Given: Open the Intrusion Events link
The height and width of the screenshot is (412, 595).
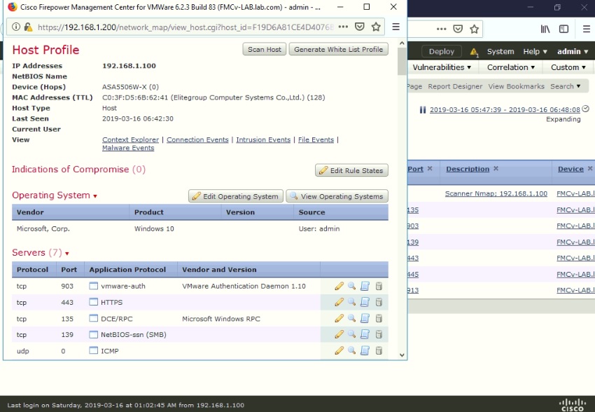Looking at the screenshot, I should coord(263,139).
